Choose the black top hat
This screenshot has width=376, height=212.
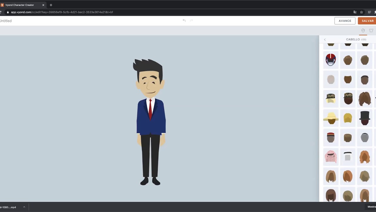[365, 118]
